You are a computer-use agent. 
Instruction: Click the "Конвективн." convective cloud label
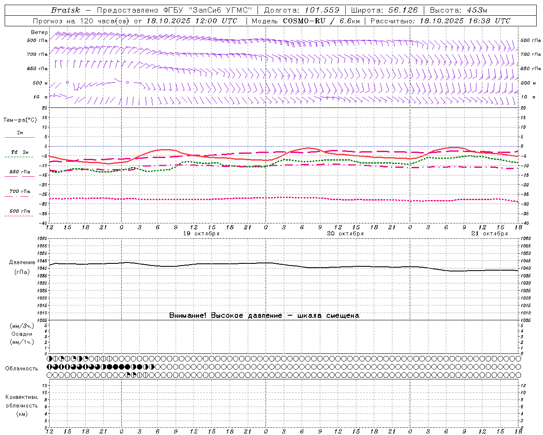(x=22, y=397)
